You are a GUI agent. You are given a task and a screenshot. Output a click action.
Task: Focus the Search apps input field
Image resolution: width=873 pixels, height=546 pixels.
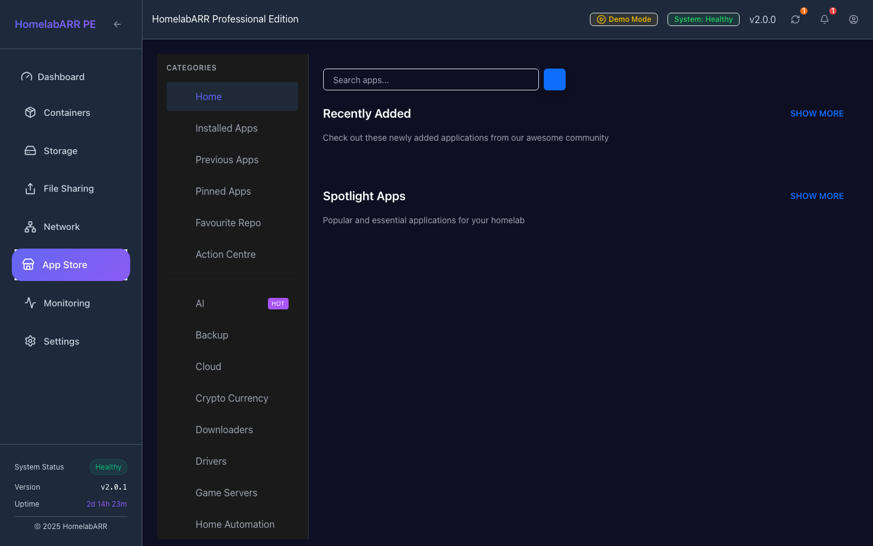tap(430, 79)
